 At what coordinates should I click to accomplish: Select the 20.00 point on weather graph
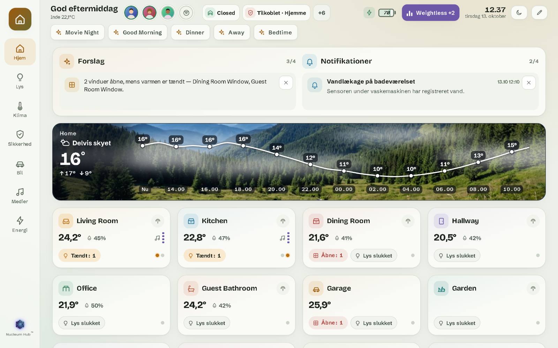click(x=277, y=154)
